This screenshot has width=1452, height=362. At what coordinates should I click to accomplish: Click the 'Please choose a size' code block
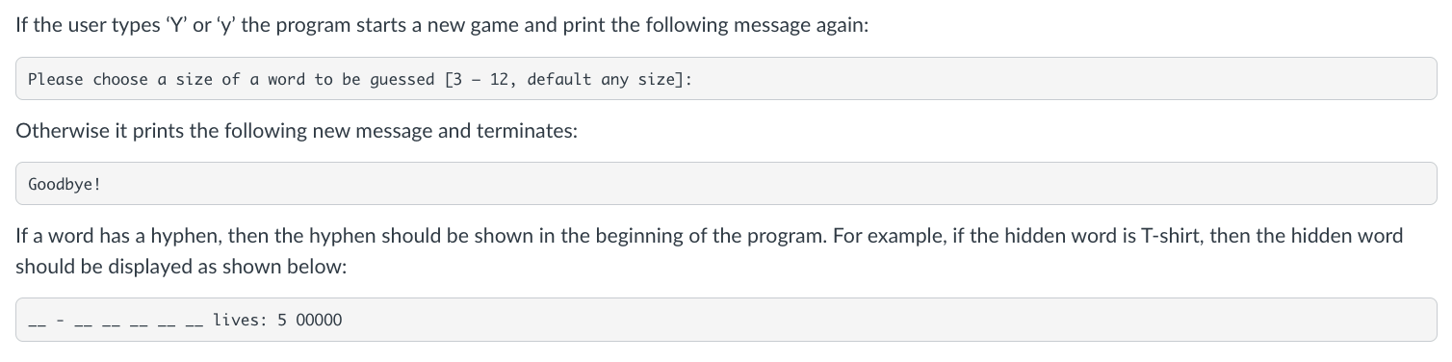coord(726,79)
